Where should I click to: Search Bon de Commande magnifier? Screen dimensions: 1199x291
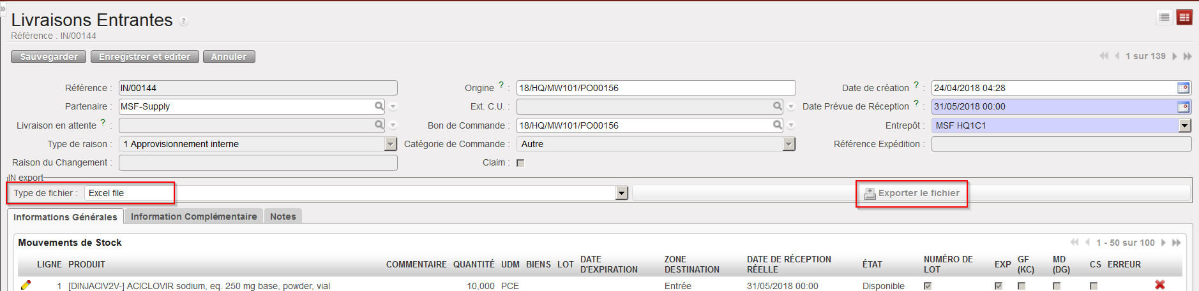pos(778,125)
